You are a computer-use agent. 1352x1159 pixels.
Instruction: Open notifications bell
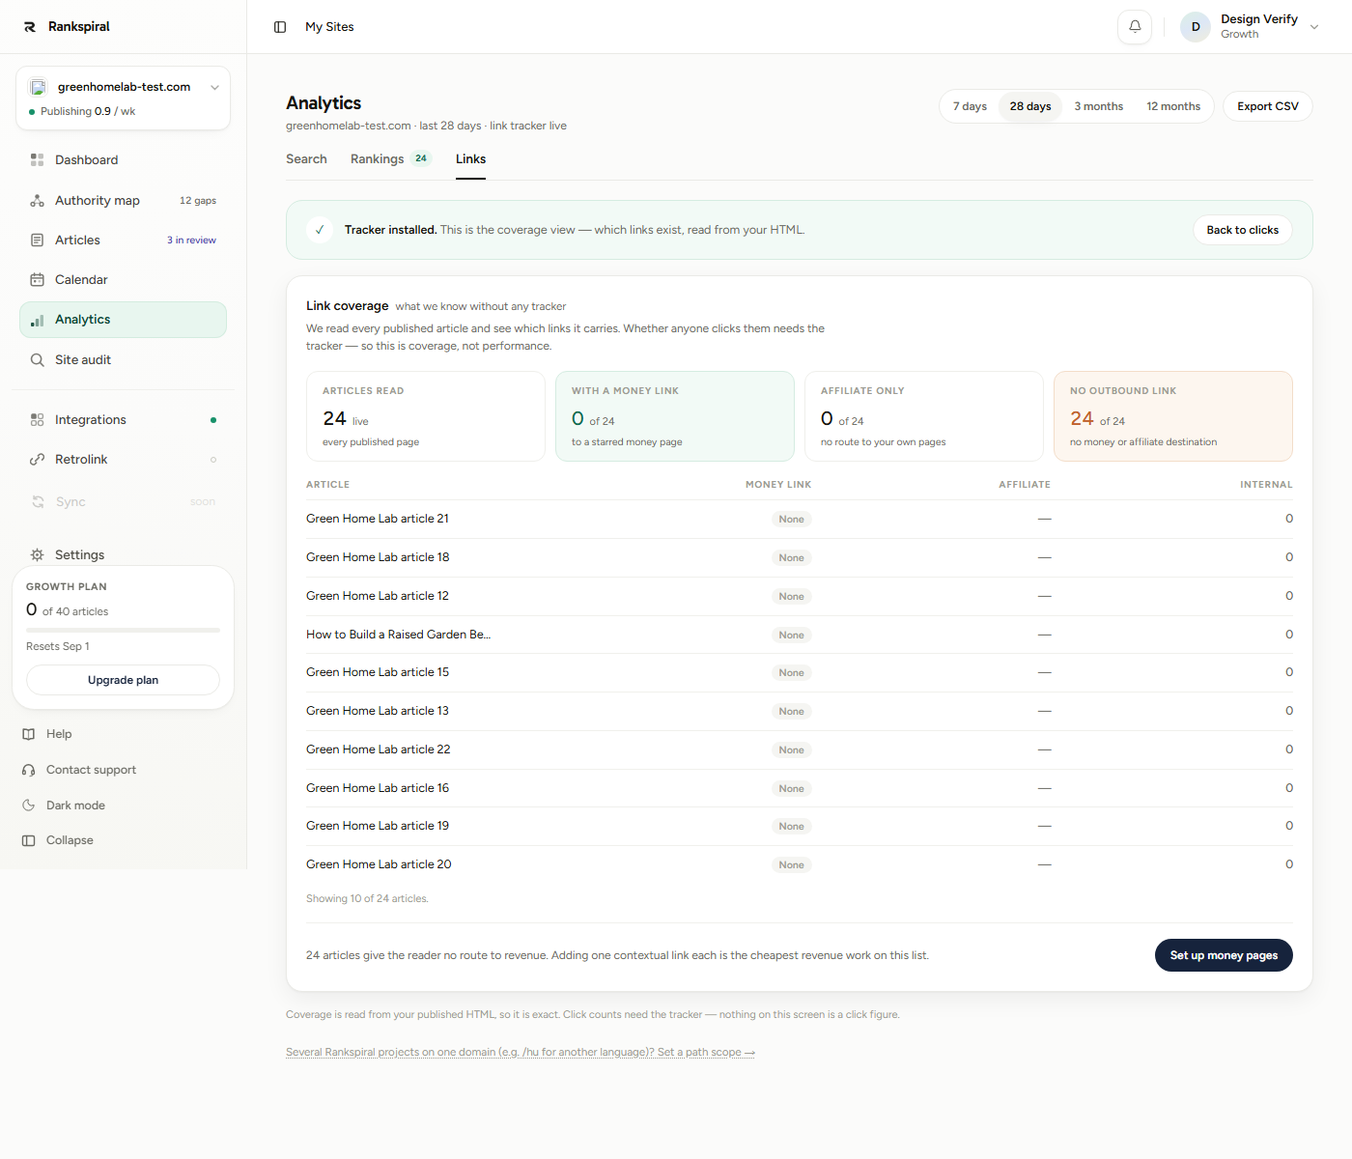pos(1135,27)
